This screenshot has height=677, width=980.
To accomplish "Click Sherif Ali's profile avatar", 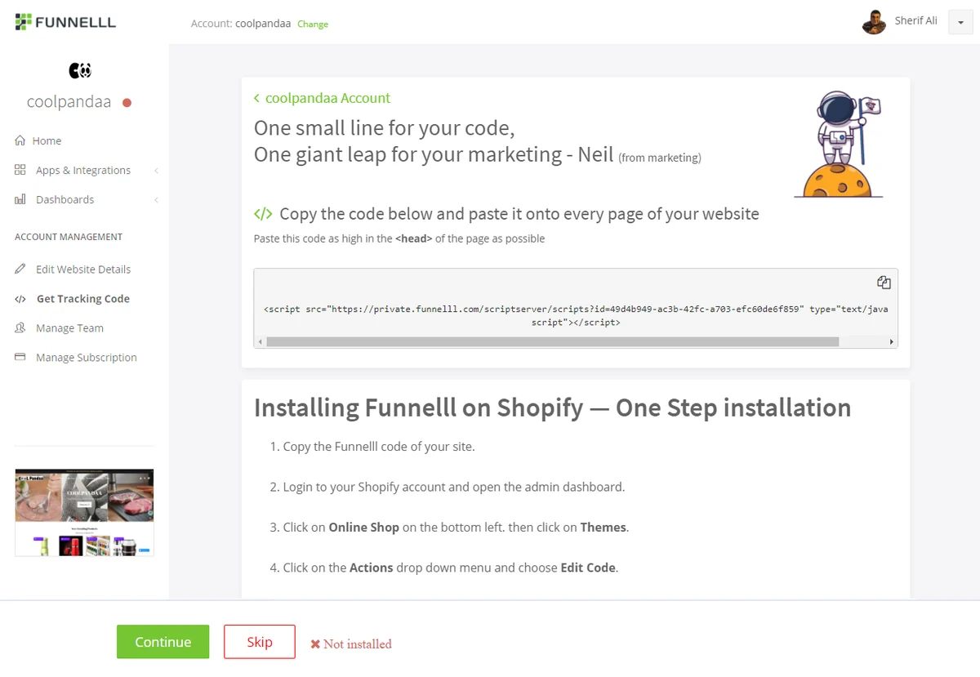I will (874, 22).
